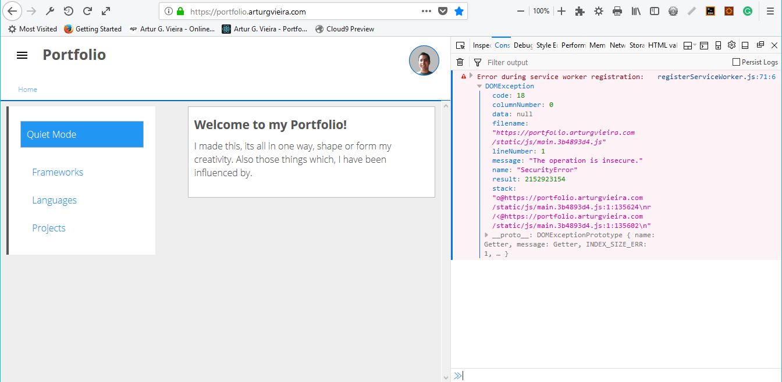782x382 pixels.
Task: Open Most Visited bookmarks folder
Action: pos(33,29)
